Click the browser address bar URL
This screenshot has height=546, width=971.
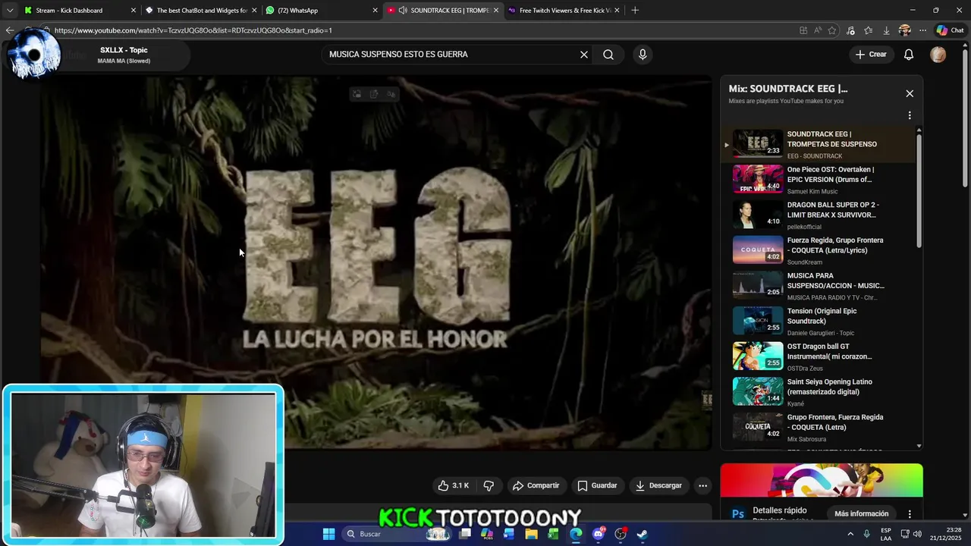click(x=193, y=30)
